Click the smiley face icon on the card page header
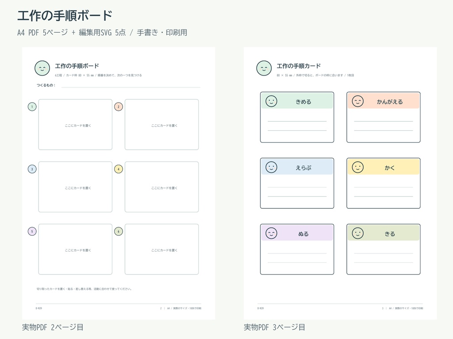 click(264, 68)
